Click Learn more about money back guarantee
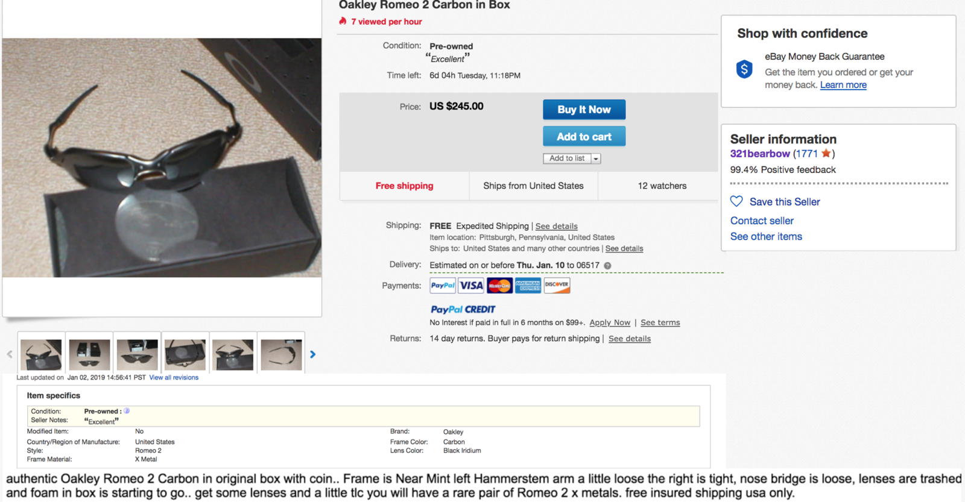 click(x=843, y=85)
